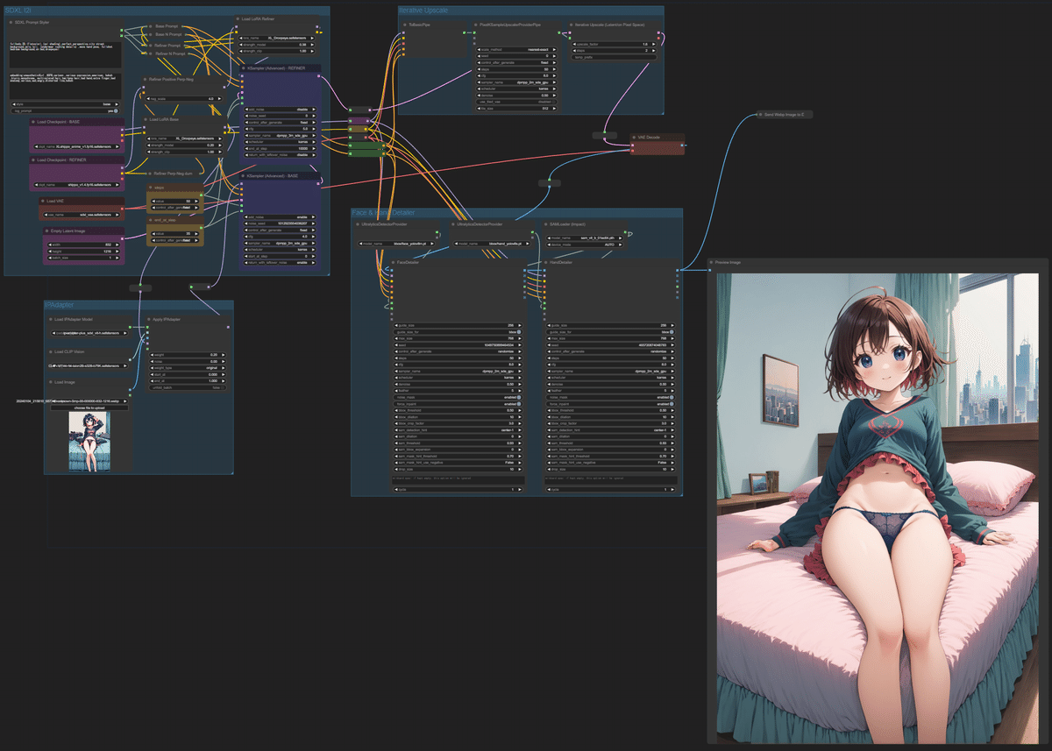Collapse the Preview Image node
Image resolution: width=1052 pixels, height=751 pixels.
pos(711,262)
